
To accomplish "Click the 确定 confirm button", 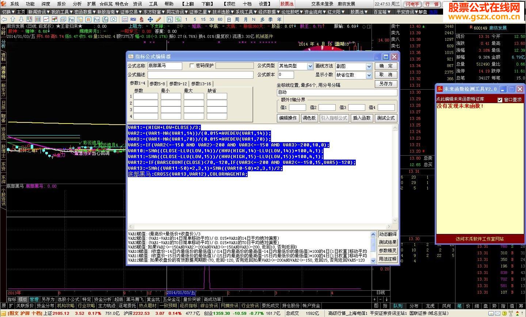I will [x=386, y=66].
